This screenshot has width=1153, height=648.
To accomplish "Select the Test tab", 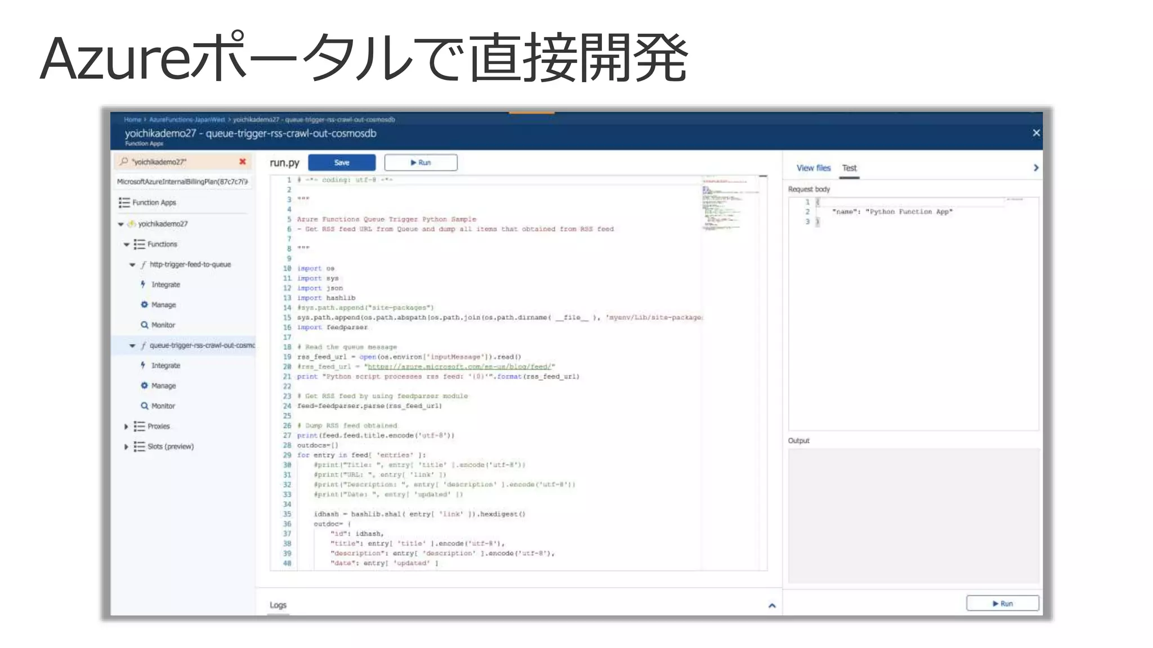I will click(849, 168).
